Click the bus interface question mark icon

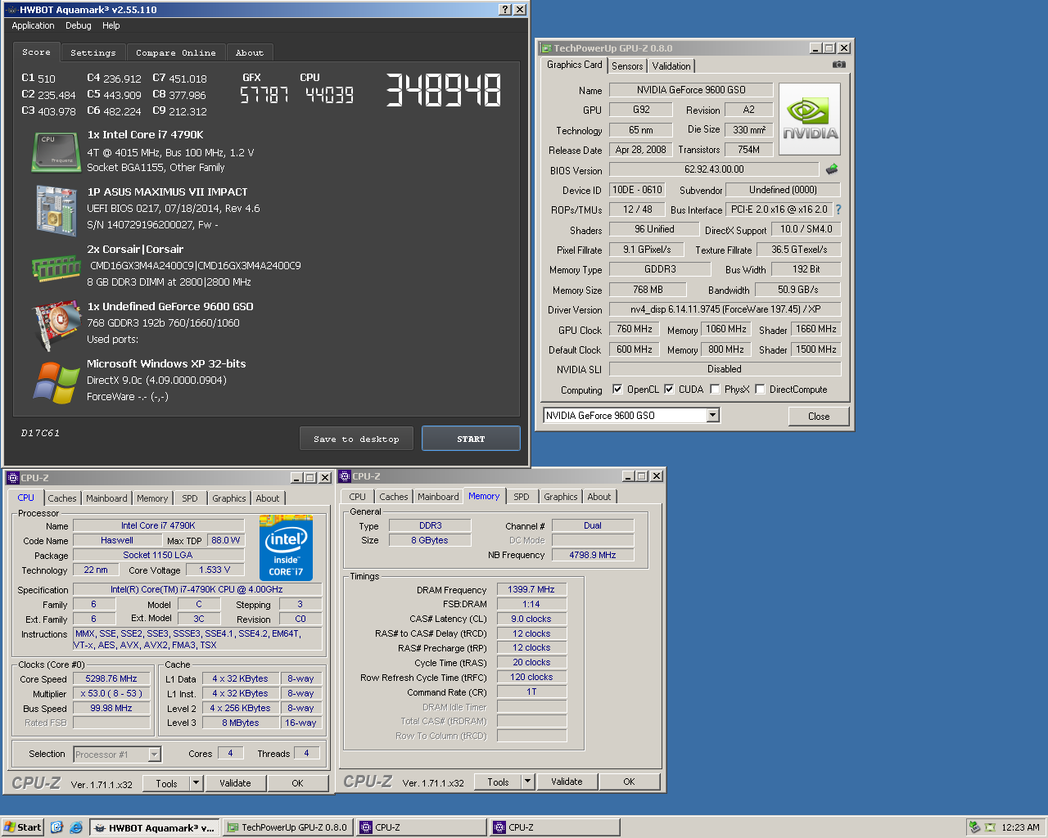click(x=838, y=209)
